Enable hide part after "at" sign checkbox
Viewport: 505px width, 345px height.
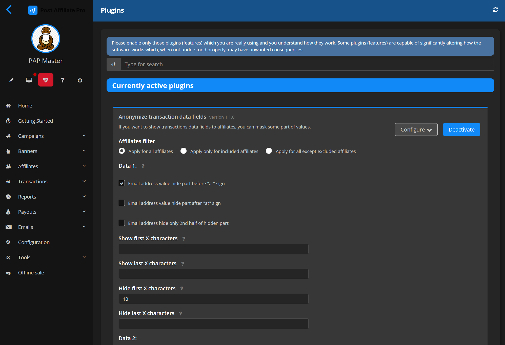click(122, 203)
